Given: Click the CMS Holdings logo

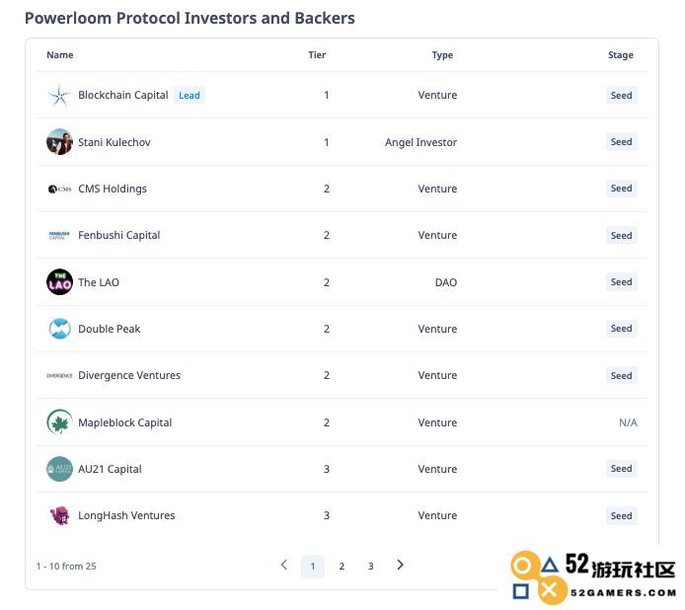Looking at the screenshot, I should click(59, 189).
